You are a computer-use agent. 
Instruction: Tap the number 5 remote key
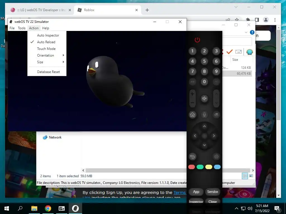click(204, 61)
